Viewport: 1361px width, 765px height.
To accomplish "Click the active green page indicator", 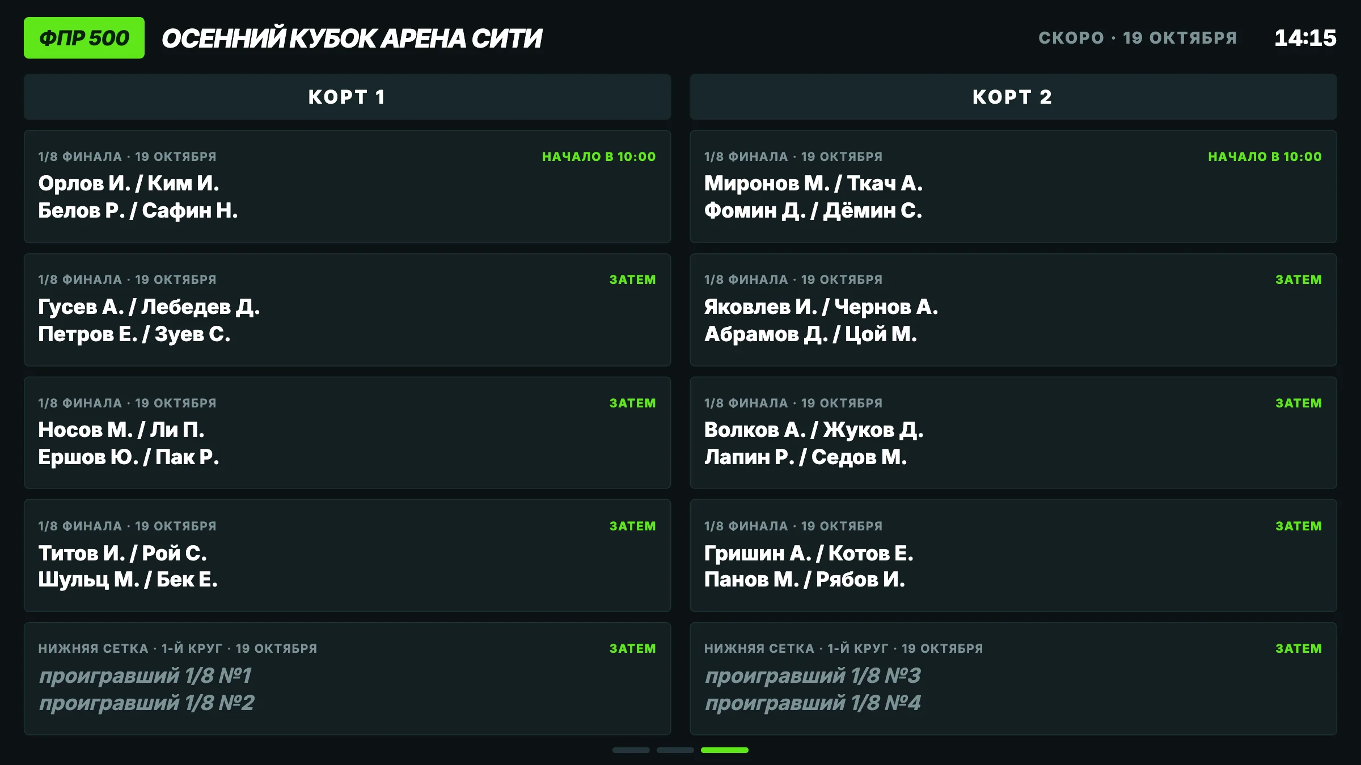I will point(724,750).
